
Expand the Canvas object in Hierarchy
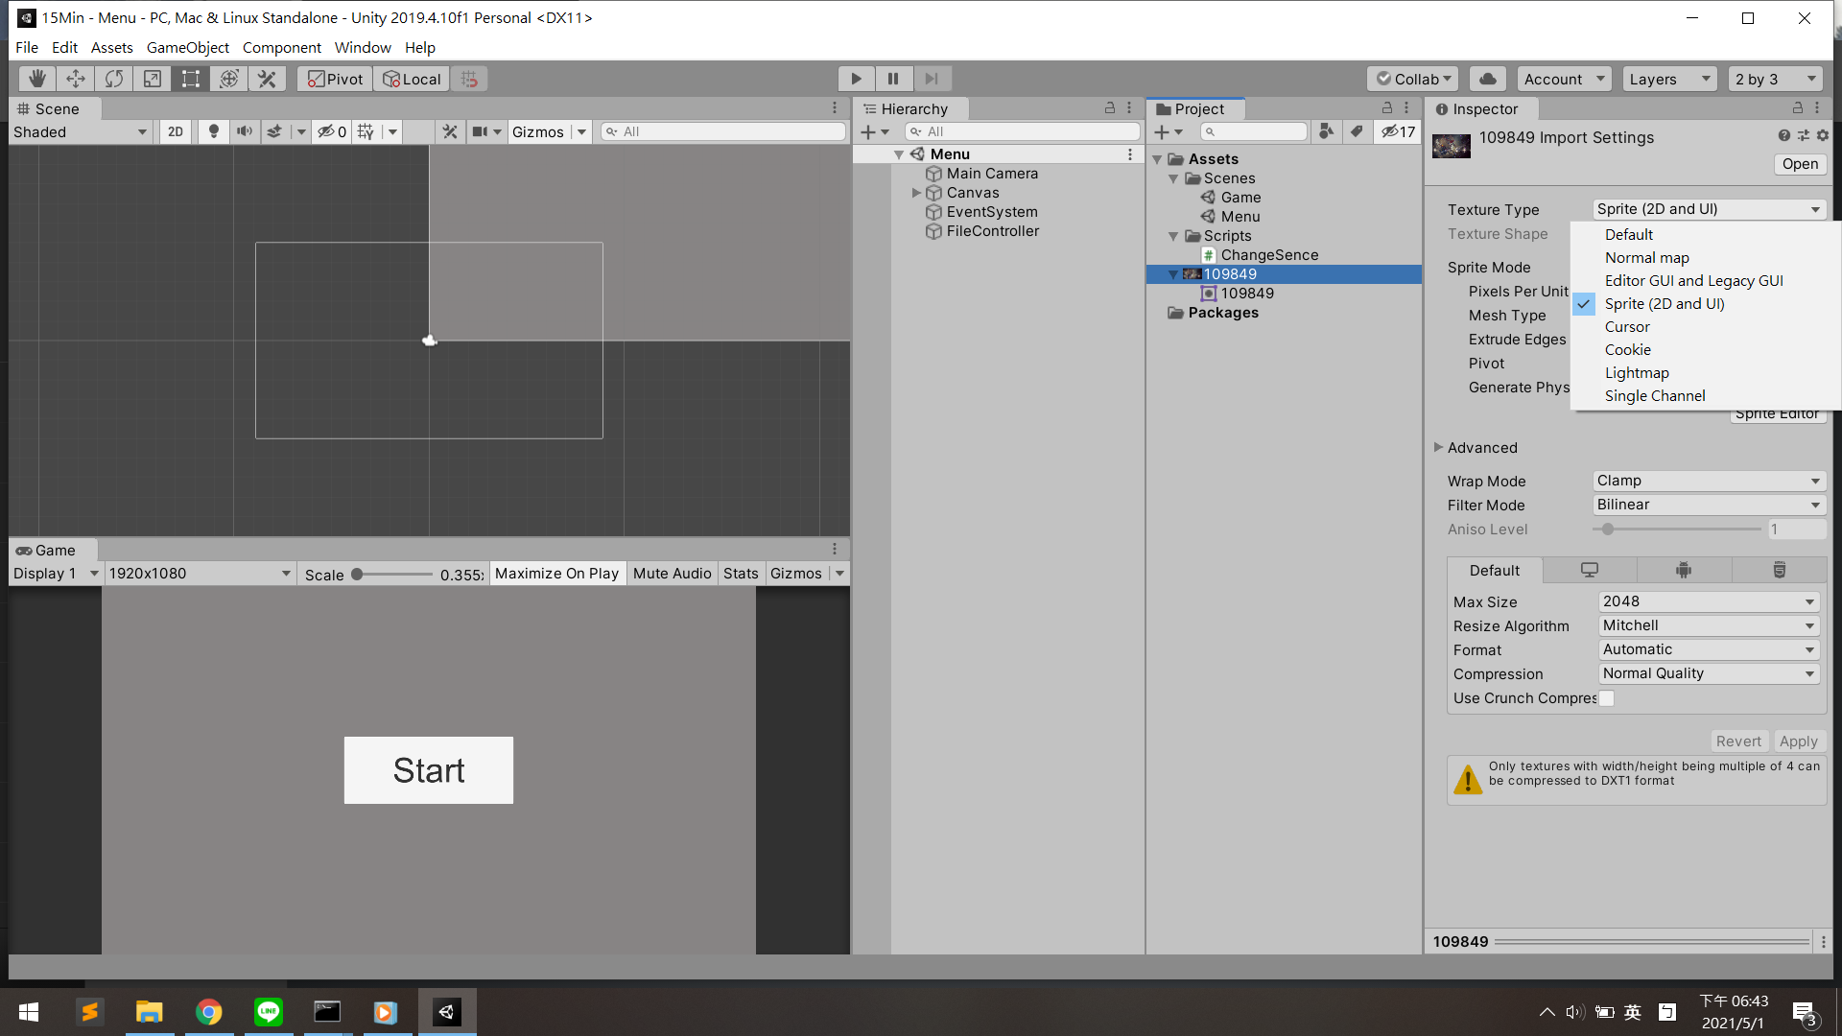[916, 193]
